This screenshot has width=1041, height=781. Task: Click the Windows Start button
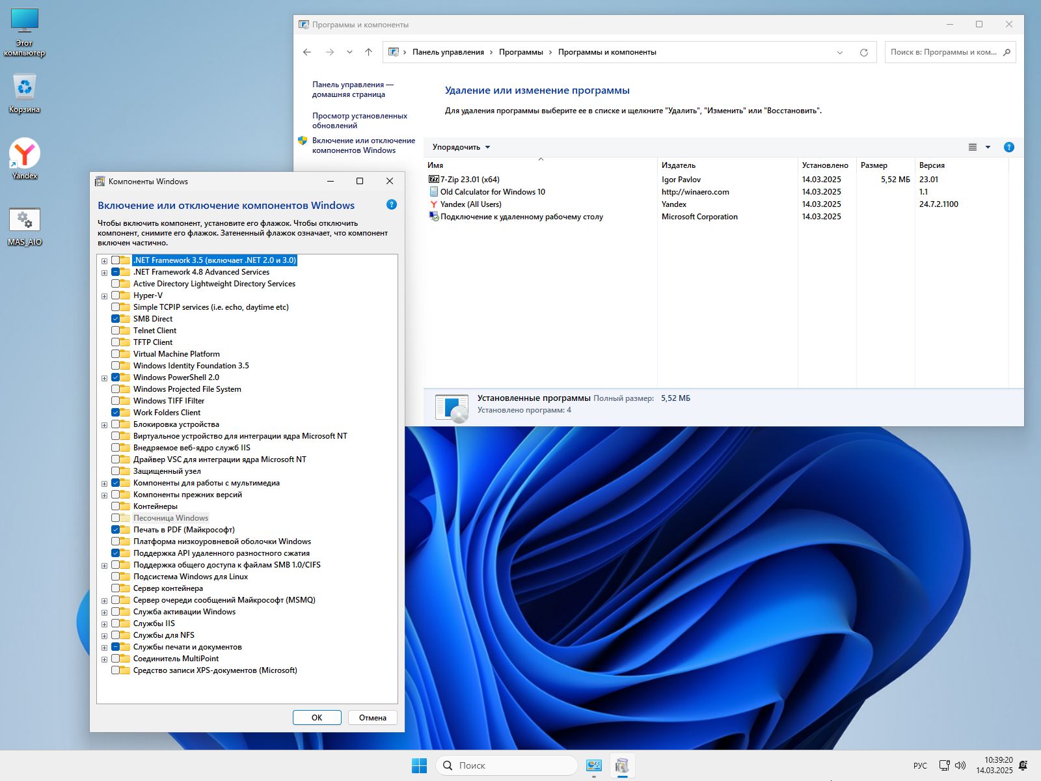[x=420, y=765]
